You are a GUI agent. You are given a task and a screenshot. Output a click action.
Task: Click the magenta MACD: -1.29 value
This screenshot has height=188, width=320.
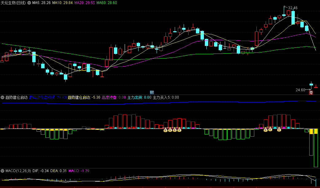(79, 171)
